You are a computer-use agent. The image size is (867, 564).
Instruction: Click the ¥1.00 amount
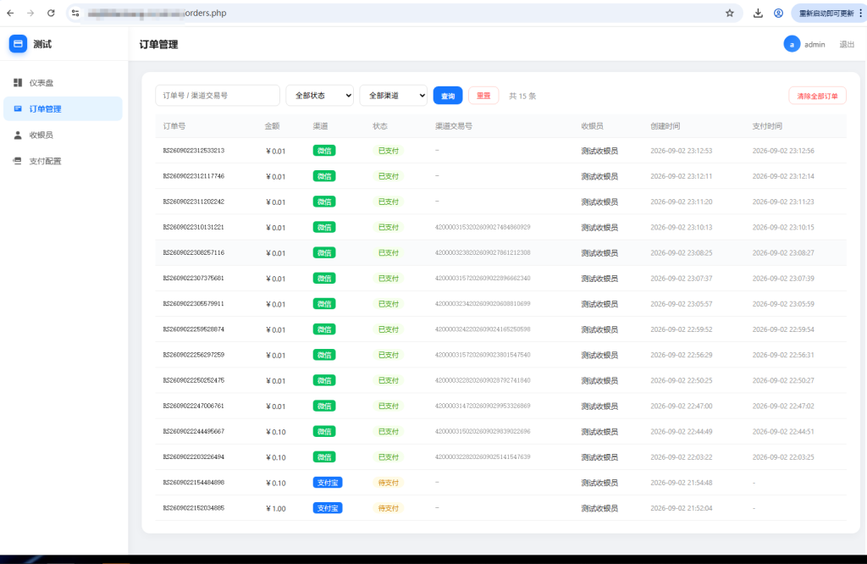tap(275, 509)
